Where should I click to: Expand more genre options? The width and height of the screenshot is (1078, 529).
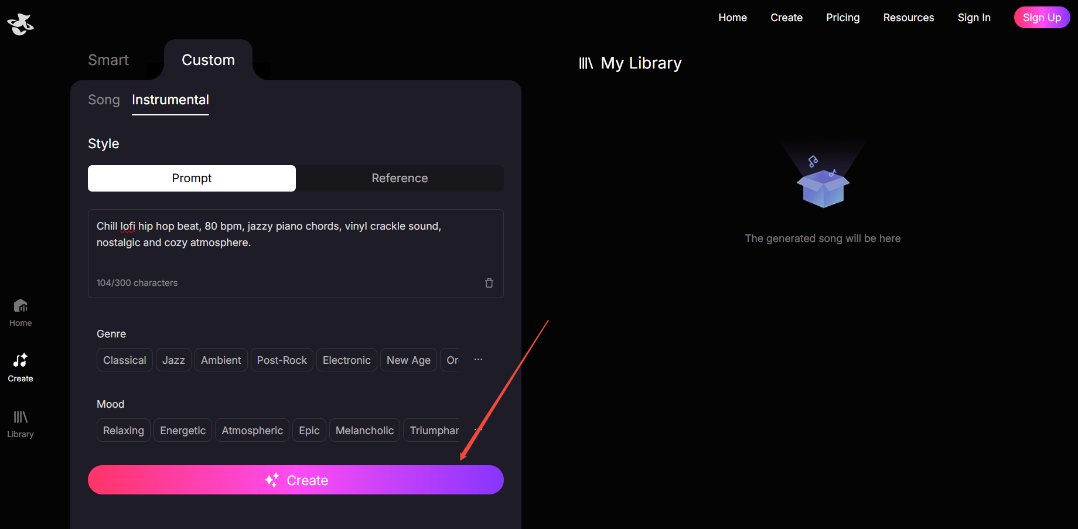[478, 360]
